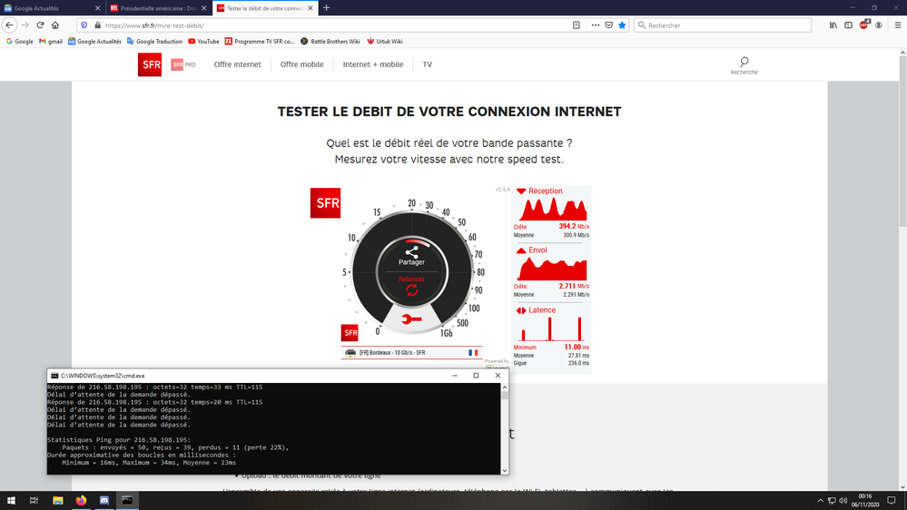Close the Tester le débit tab

[311, 8]
